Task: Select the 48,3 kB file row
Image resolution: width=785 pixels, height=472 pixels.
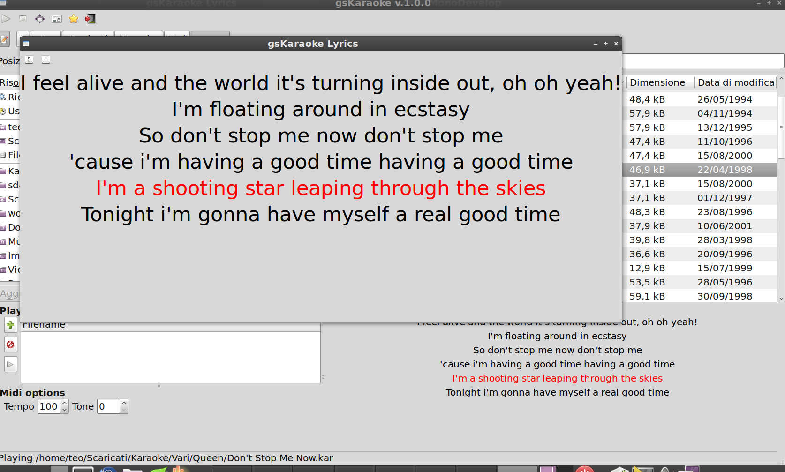Action: 700,212
